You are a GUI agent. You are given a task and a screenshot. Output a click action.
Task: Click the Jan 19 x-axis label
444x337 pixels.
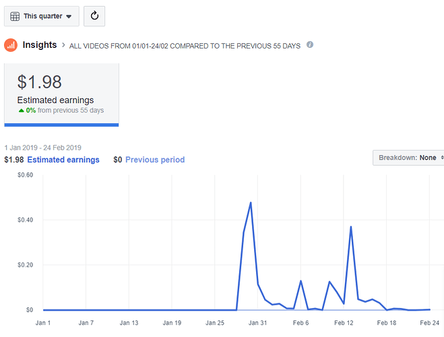point(172,323)
